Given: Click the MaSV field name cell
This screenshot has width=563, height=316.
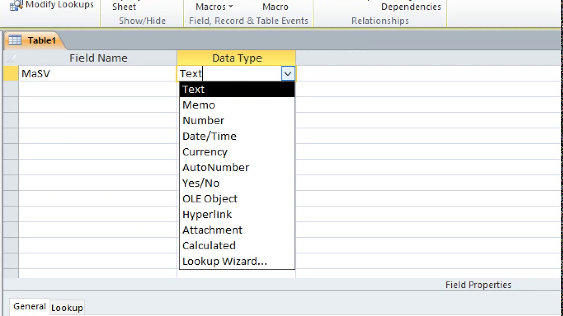Looking at the screenshot, I should click(98, 74).
